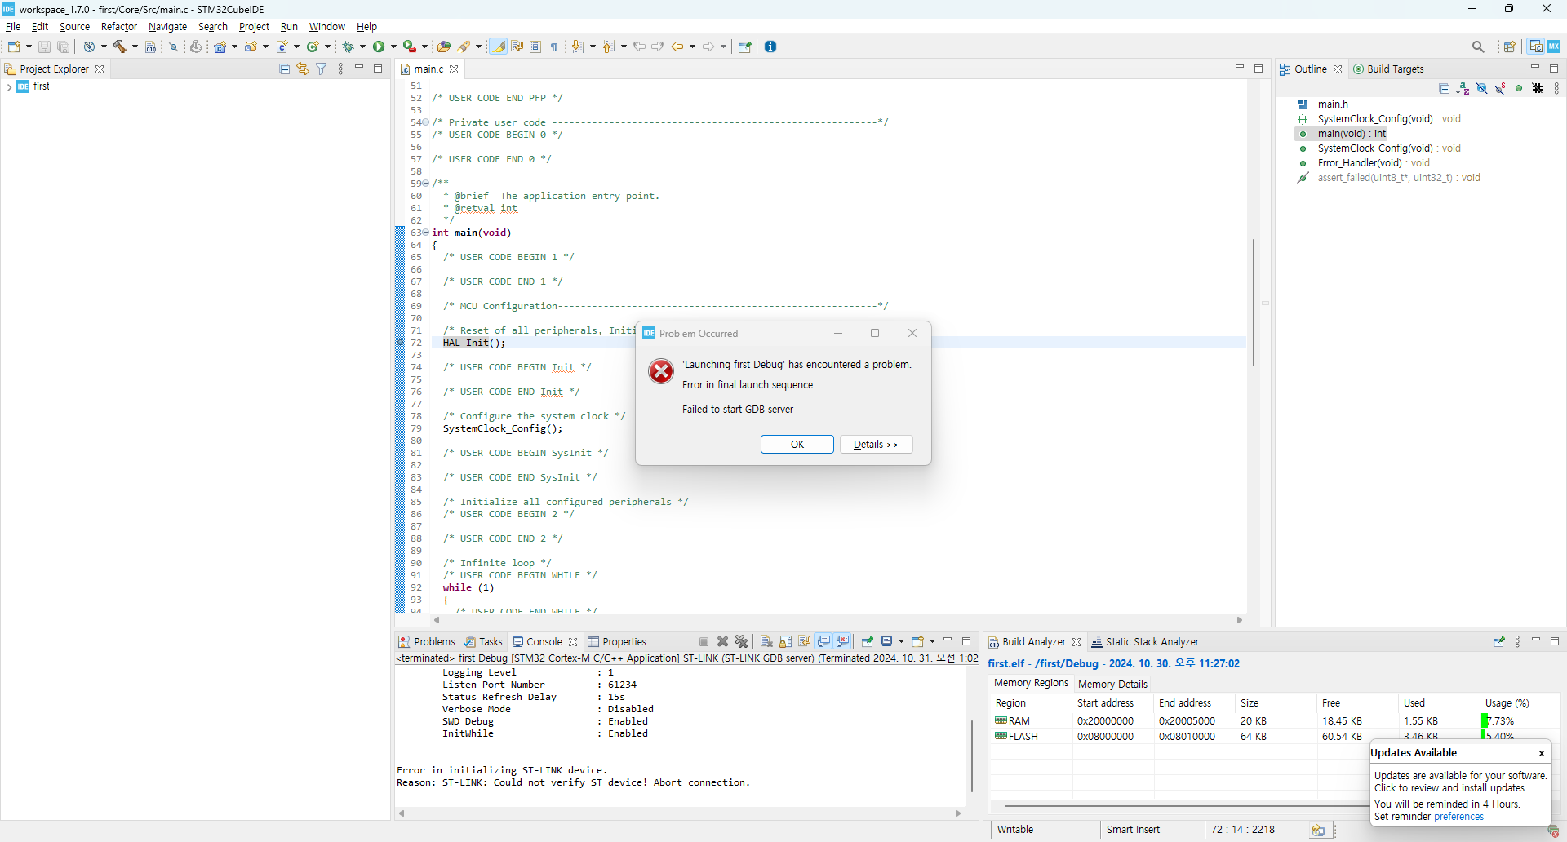Toggle Sort alphabetically in Outline
The image size is (1567, 842).
coord(1463,88)
